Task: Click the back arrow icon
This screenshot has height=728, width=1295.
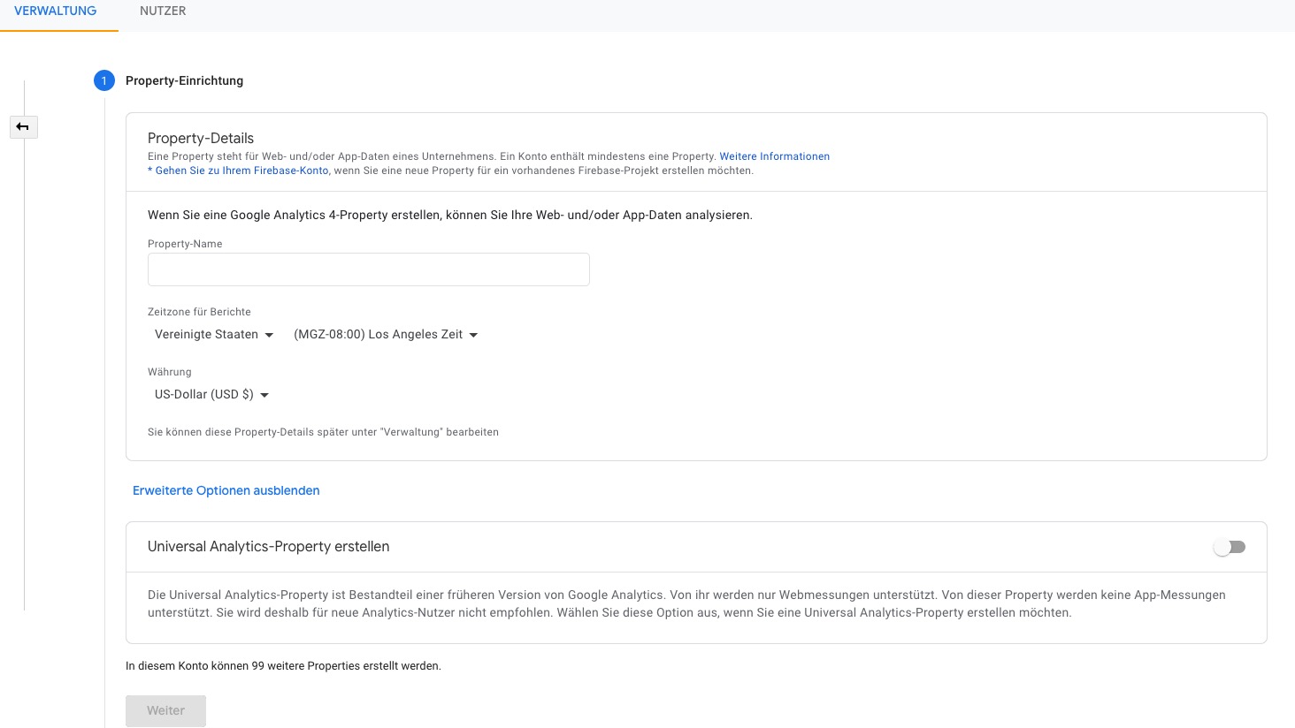Action: [23, 127]
